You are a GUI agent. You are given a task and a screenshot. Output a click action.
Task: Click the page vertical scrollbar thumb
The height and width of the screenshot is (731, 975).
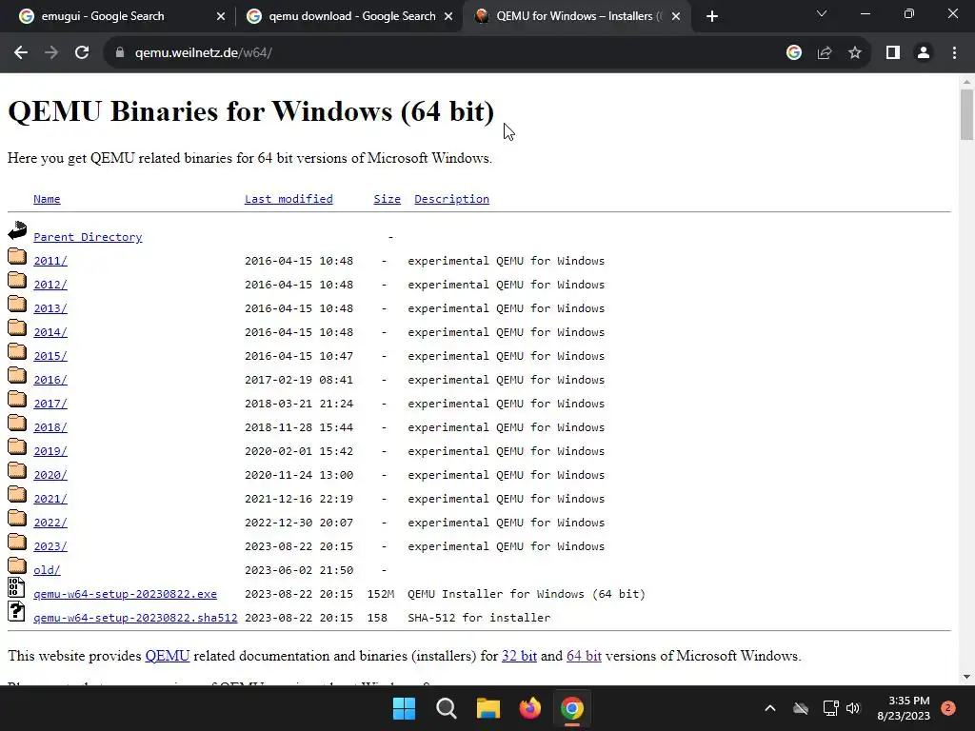tap(966, 114)
